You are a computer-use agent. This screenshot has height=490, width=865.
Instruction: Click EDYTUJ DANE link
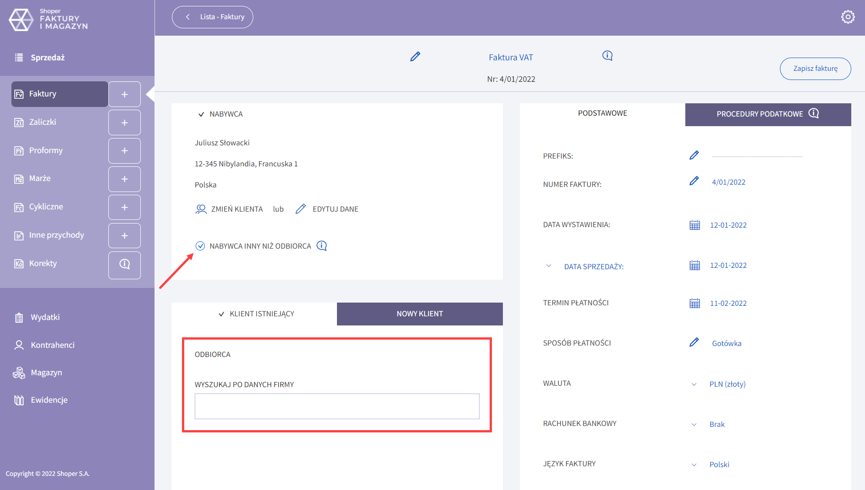[x=336, y=209]
